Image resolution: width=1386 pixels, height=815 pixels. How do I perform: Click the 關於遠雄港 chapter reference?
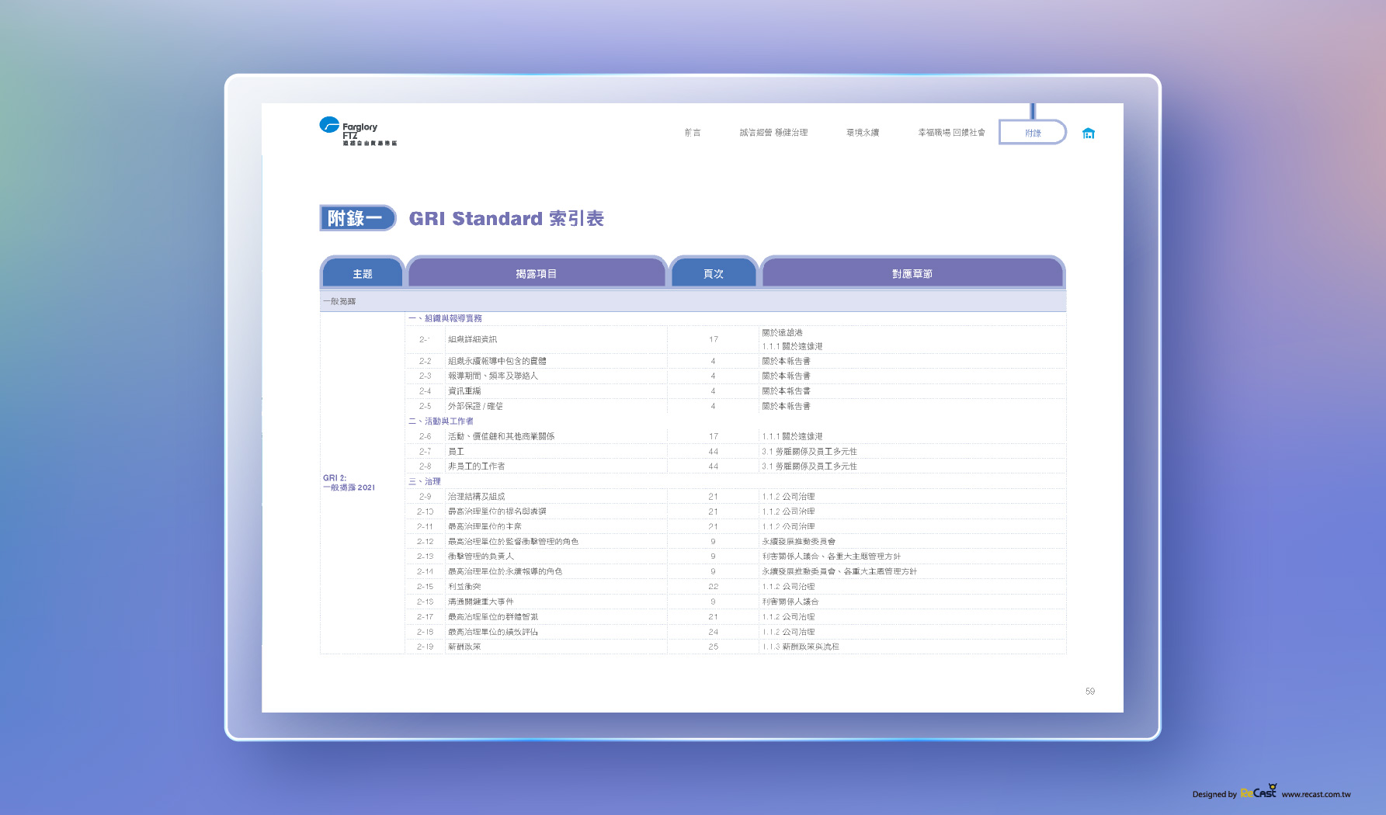pos(782,332)
